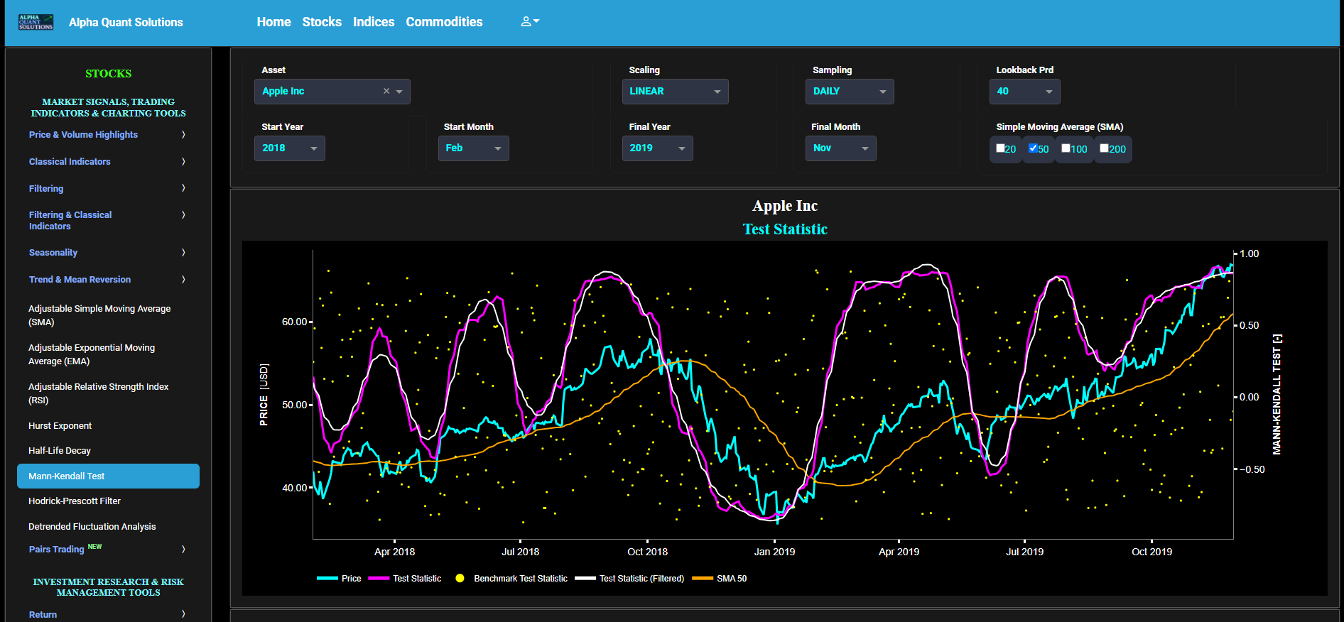Open the Asset dropdown
The image size is (1344, 622).
click(332, 92)
